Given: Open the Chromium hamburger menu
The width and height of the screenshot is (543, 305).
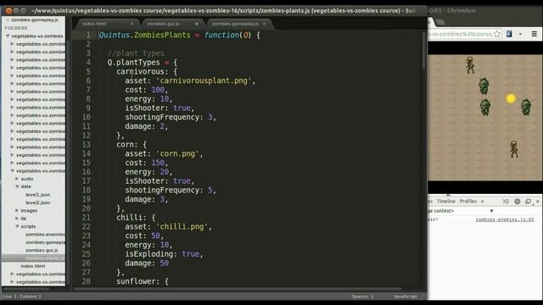Looking at the screenshot, I should click(534, 34).
